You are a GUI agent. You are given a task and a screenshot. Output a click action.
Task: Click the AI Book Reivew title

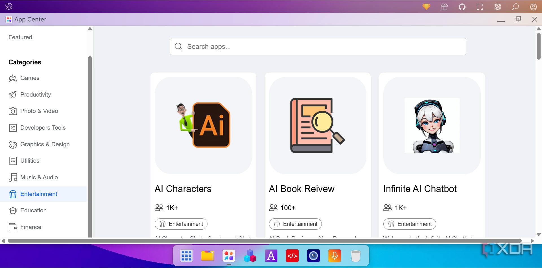pyautogui.click(x=301, y=189)
